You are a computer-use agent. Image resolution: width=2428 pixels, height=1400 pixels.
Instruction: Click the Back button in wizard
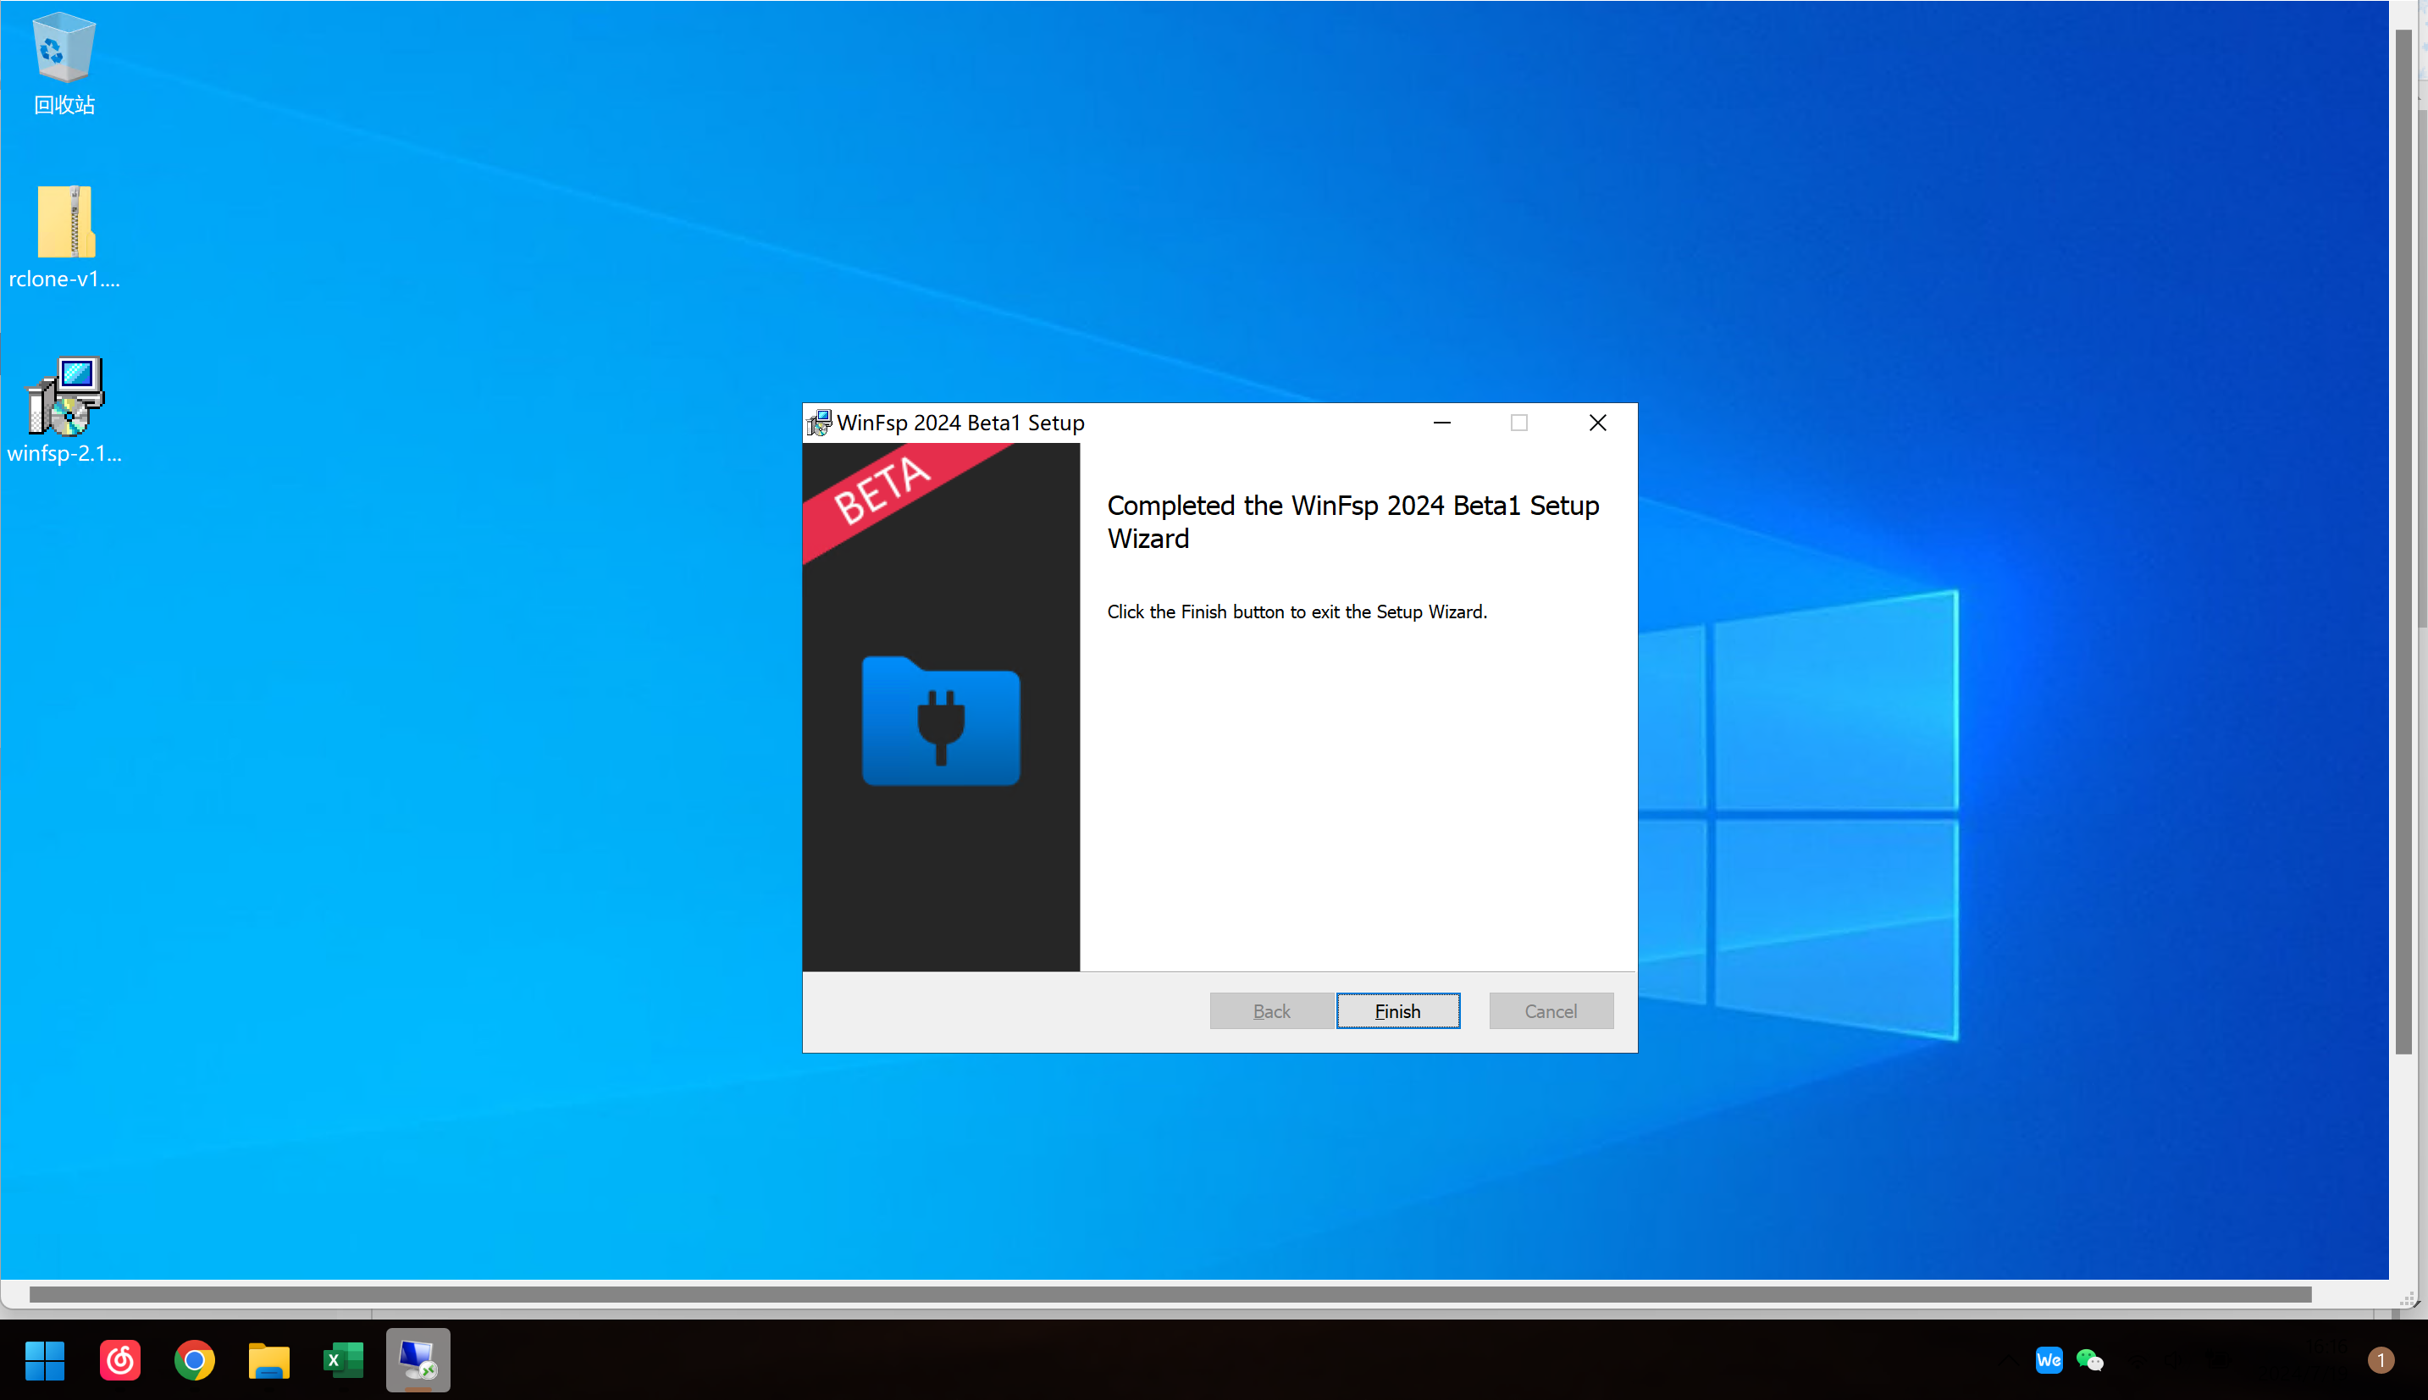pyautogui.click(x=1270, y=1010)
